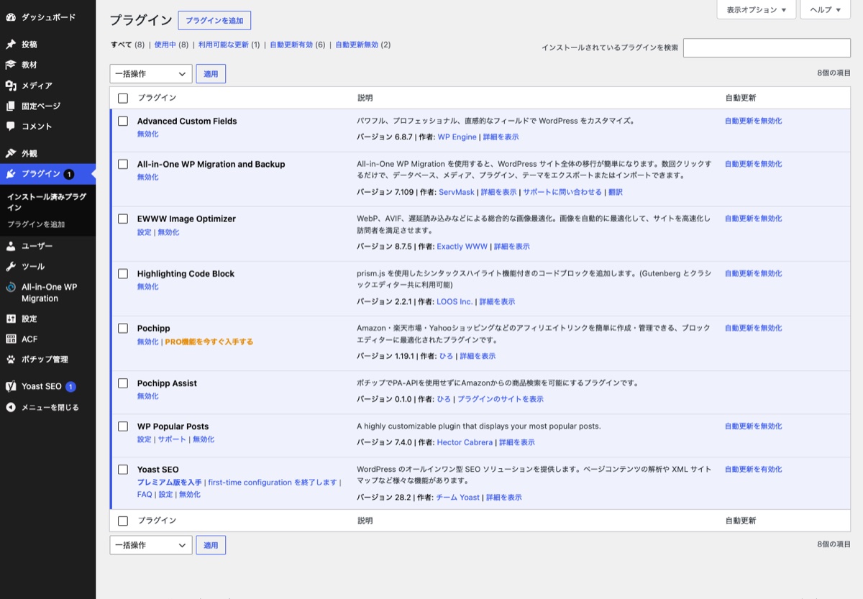Click the comment bubble icon for コメント

pyautogui.click(x=11, y=127)
